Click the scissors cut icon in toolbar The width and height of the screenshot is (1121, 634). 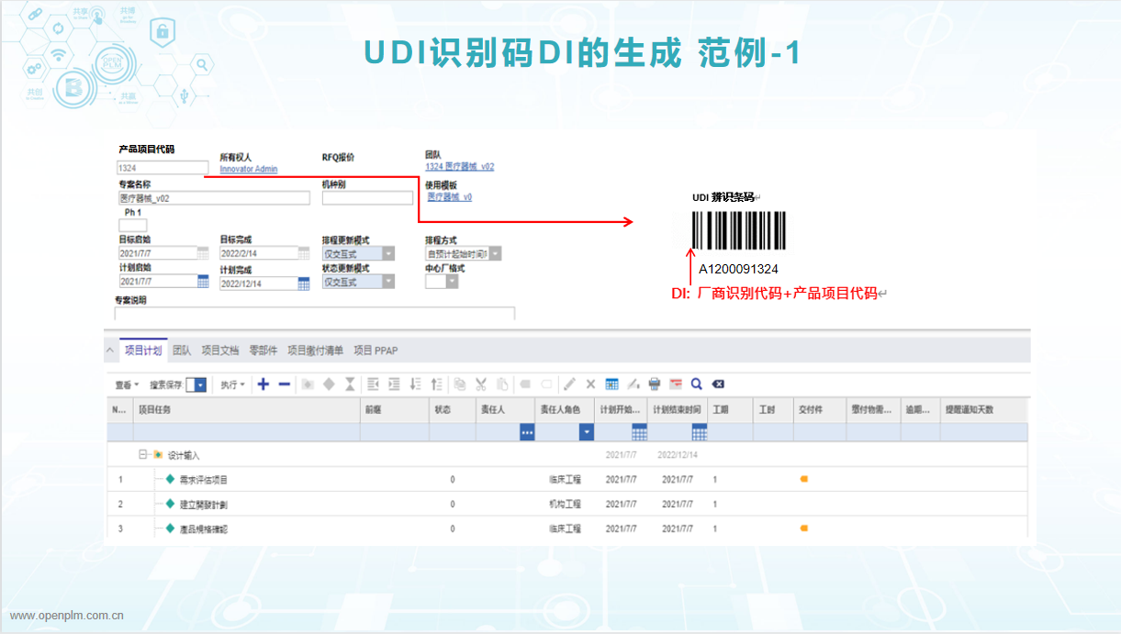(x=480, y=384)
